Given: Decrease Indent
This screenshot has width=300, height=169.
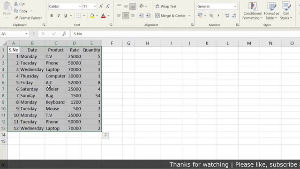Looking at the screenshot, I should [141, 15].
